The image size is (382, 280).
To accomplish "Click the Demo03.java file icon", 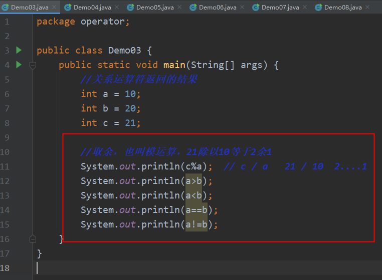I will 5,7.
